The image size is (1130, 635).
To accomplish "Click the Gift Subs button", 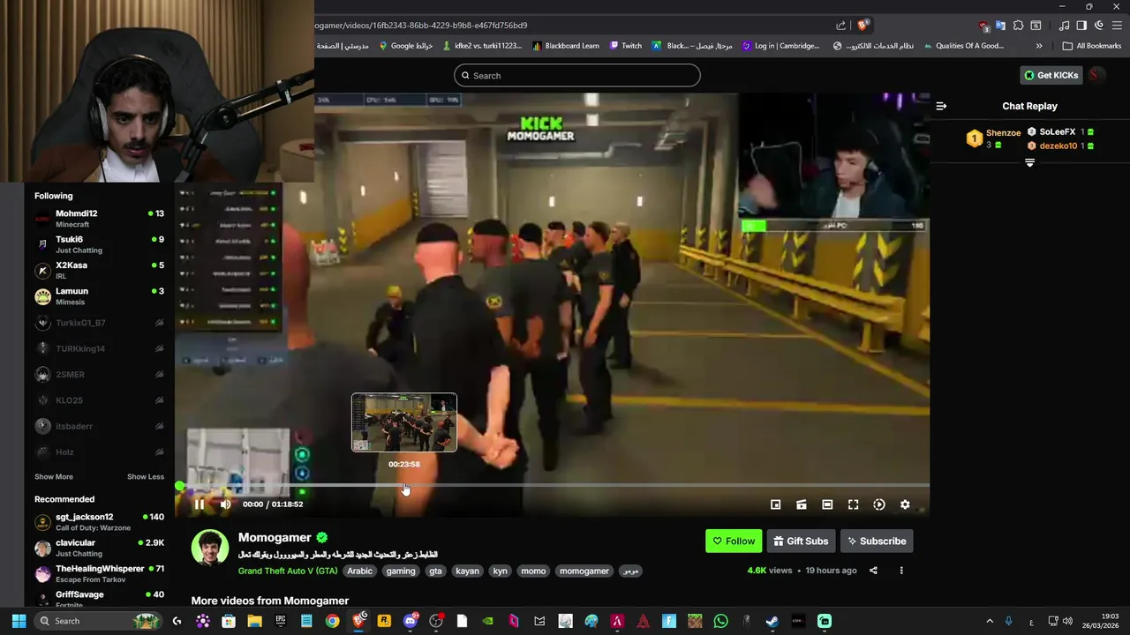I will (x=801, y=542).
